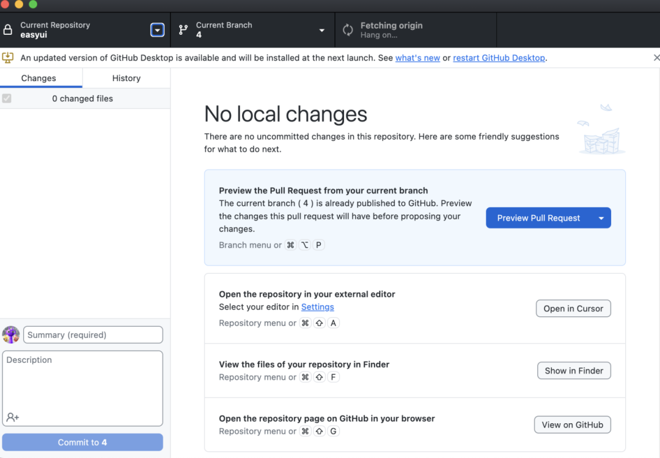Switch to the History tab
This screenshot has height=458, width=660.
127,78
